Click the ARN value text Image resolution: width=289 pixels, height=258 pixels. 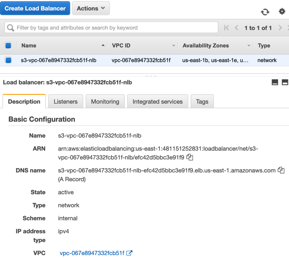pyautogui.click(x=158, y=153)
